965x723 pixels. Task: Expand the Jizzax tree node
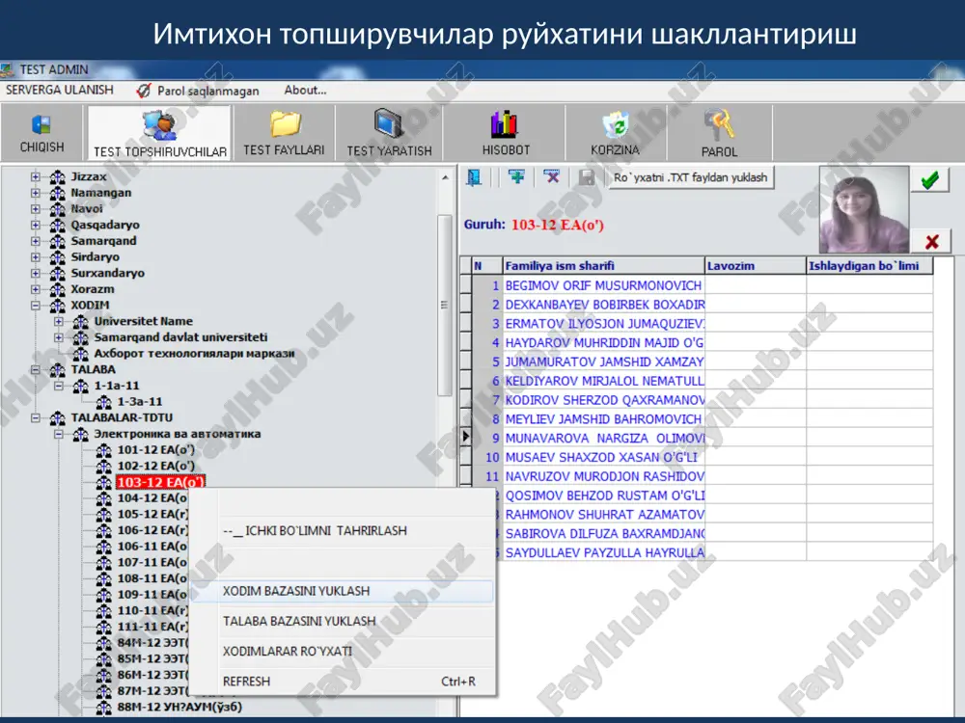pos(35,177)
